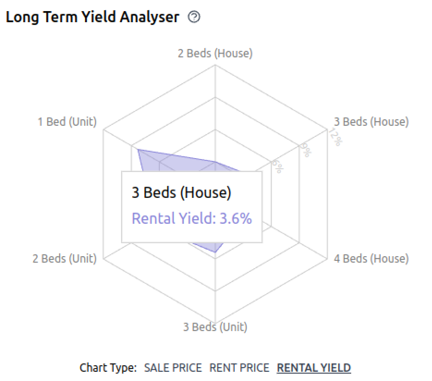Click the 9% radial scale label
The image size is (432, 381).
point(306,150)
